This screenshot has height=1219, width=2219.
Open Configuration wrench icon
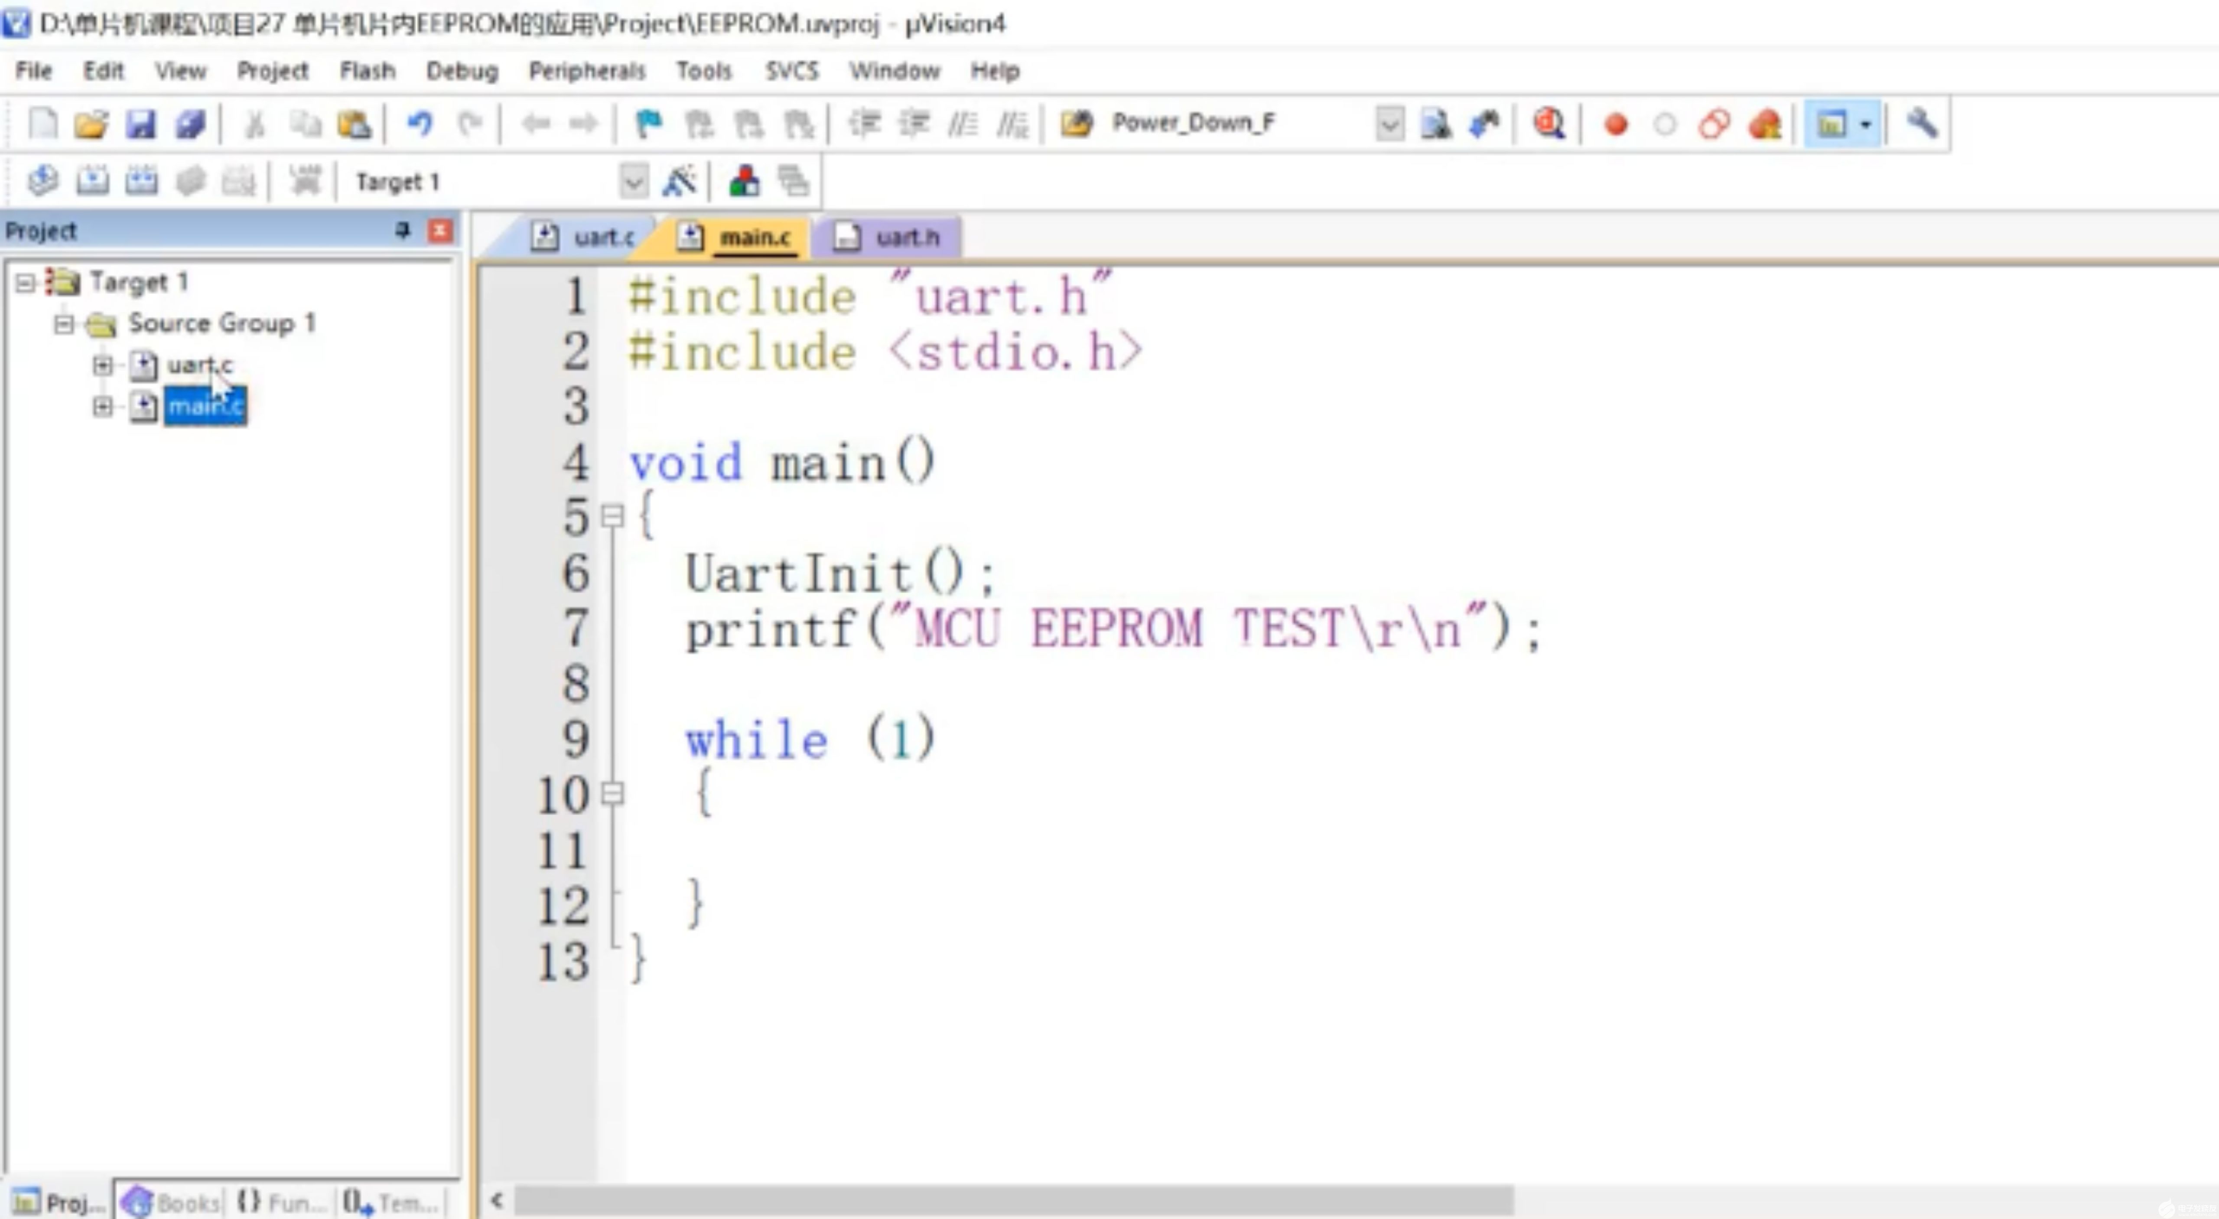tap(1922, 124)
